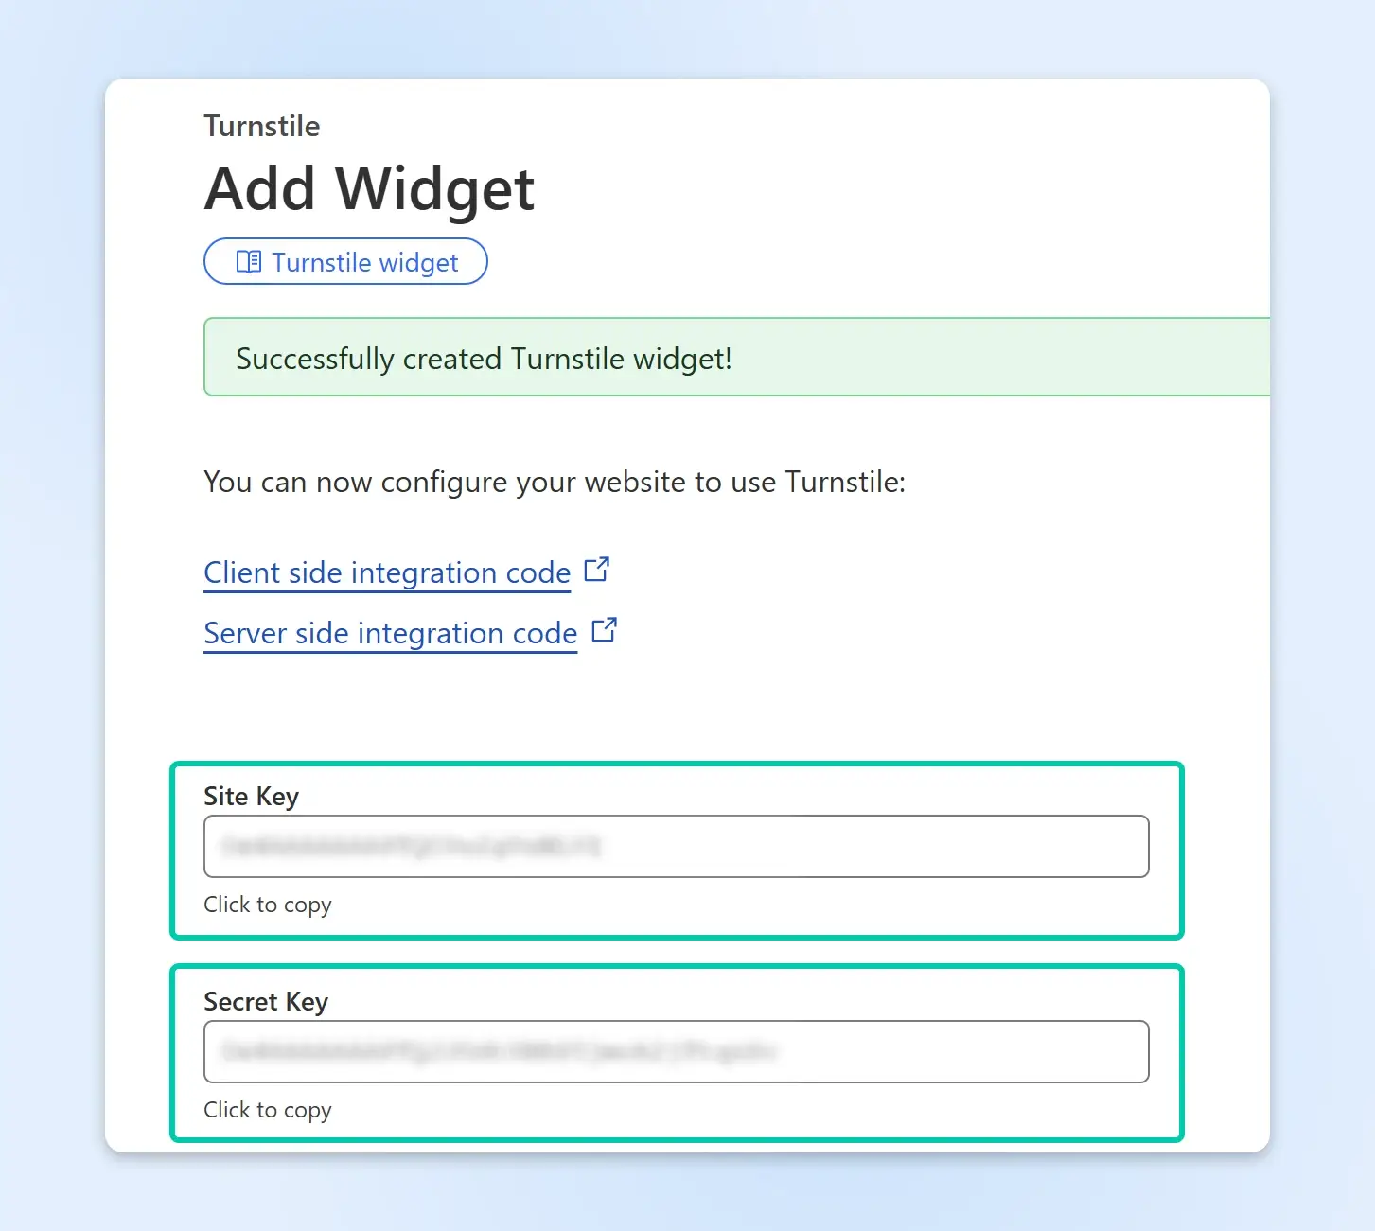Click the "Add Widget" page heading
The height and width of the screenshot is (1231, 1375).
point(369,188)
